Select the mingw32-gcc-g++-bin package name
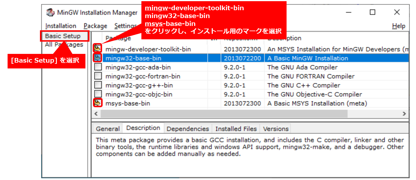The height and width of the screenshot is (180, 416). [x=139, y=85]
